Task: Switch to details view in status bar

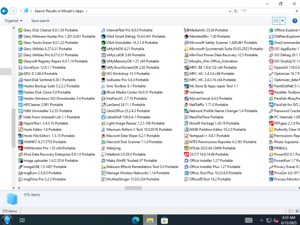Action: tap(291, 211)
